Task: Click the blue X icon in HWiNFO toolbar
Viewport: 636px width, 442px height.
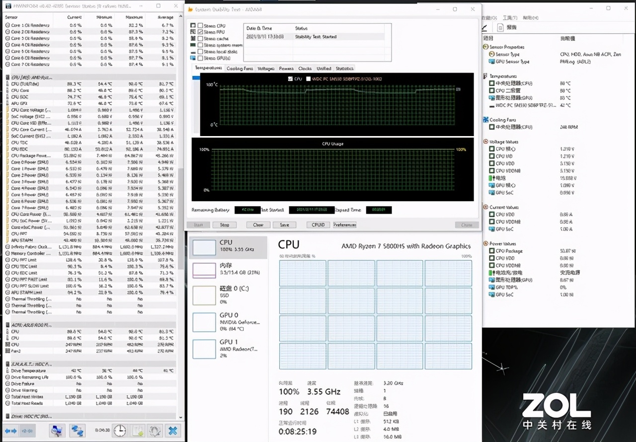Action: [x=173, y=431]
